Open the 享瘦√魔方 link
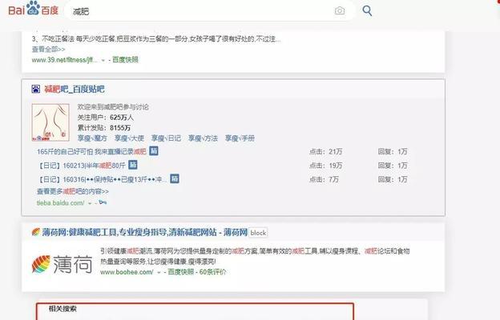Image resolution: width=500 pixels, height=320 pixels. click(92, 138)
